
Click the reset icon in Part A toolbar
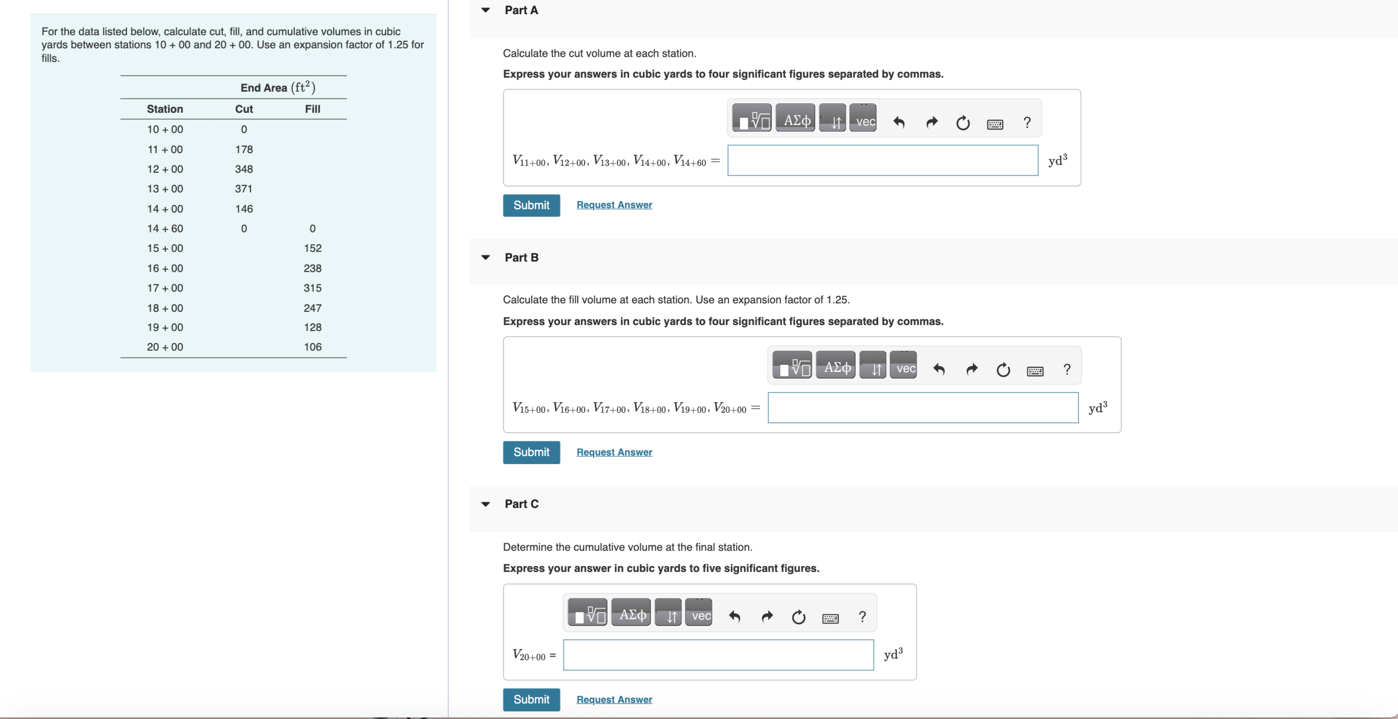[x=962, y=123]
